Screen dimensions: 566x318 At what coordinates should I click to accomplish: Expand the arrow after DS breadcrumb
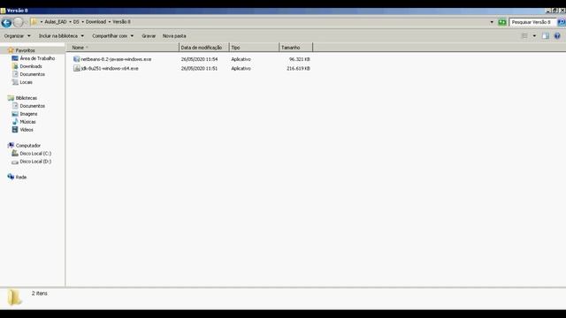pyautogui.click(x=82, y=22)
